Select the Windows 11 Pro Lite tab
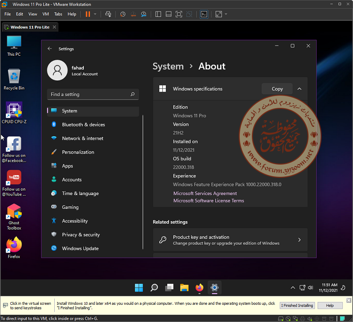Viewport: 353px width, 322px height. pyautogui.click(x=30, y=27)
